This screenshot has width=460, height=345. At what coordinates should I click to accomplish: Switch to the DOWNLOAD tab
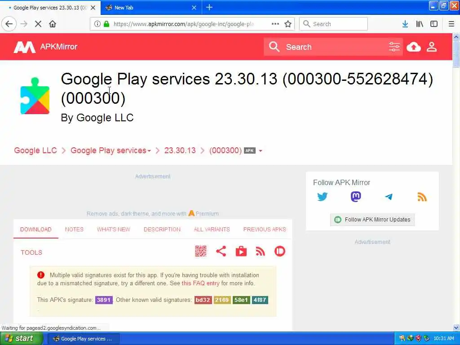coord(36,230)
